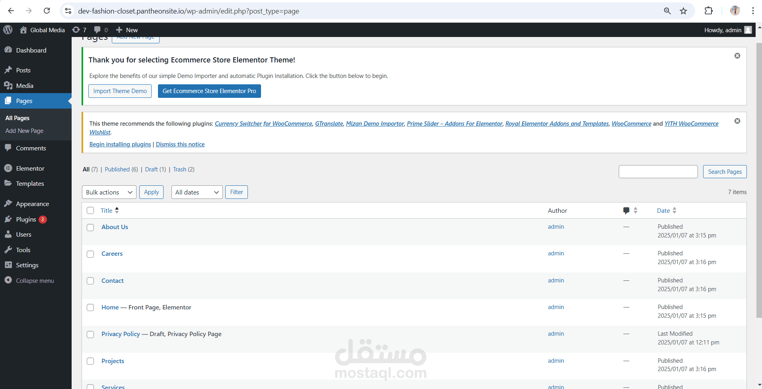
Task: Open the WooCommerce plugin link
Action: click(631, 123)
